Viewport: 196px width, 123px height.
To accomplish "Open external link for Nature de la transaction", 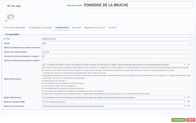I will [189, 106].
